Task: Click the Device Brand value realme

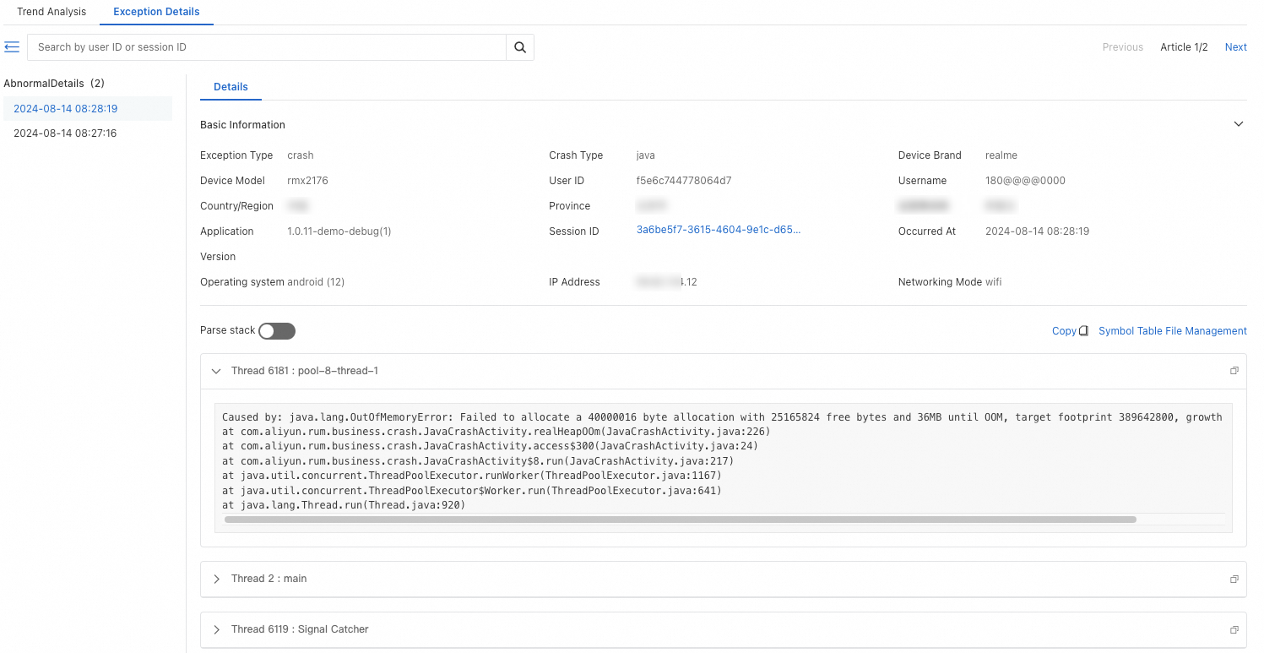Action: coord(1001,155)
